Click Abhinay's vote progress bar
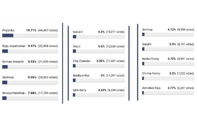 pyautogui.click(x=168, y=34)
